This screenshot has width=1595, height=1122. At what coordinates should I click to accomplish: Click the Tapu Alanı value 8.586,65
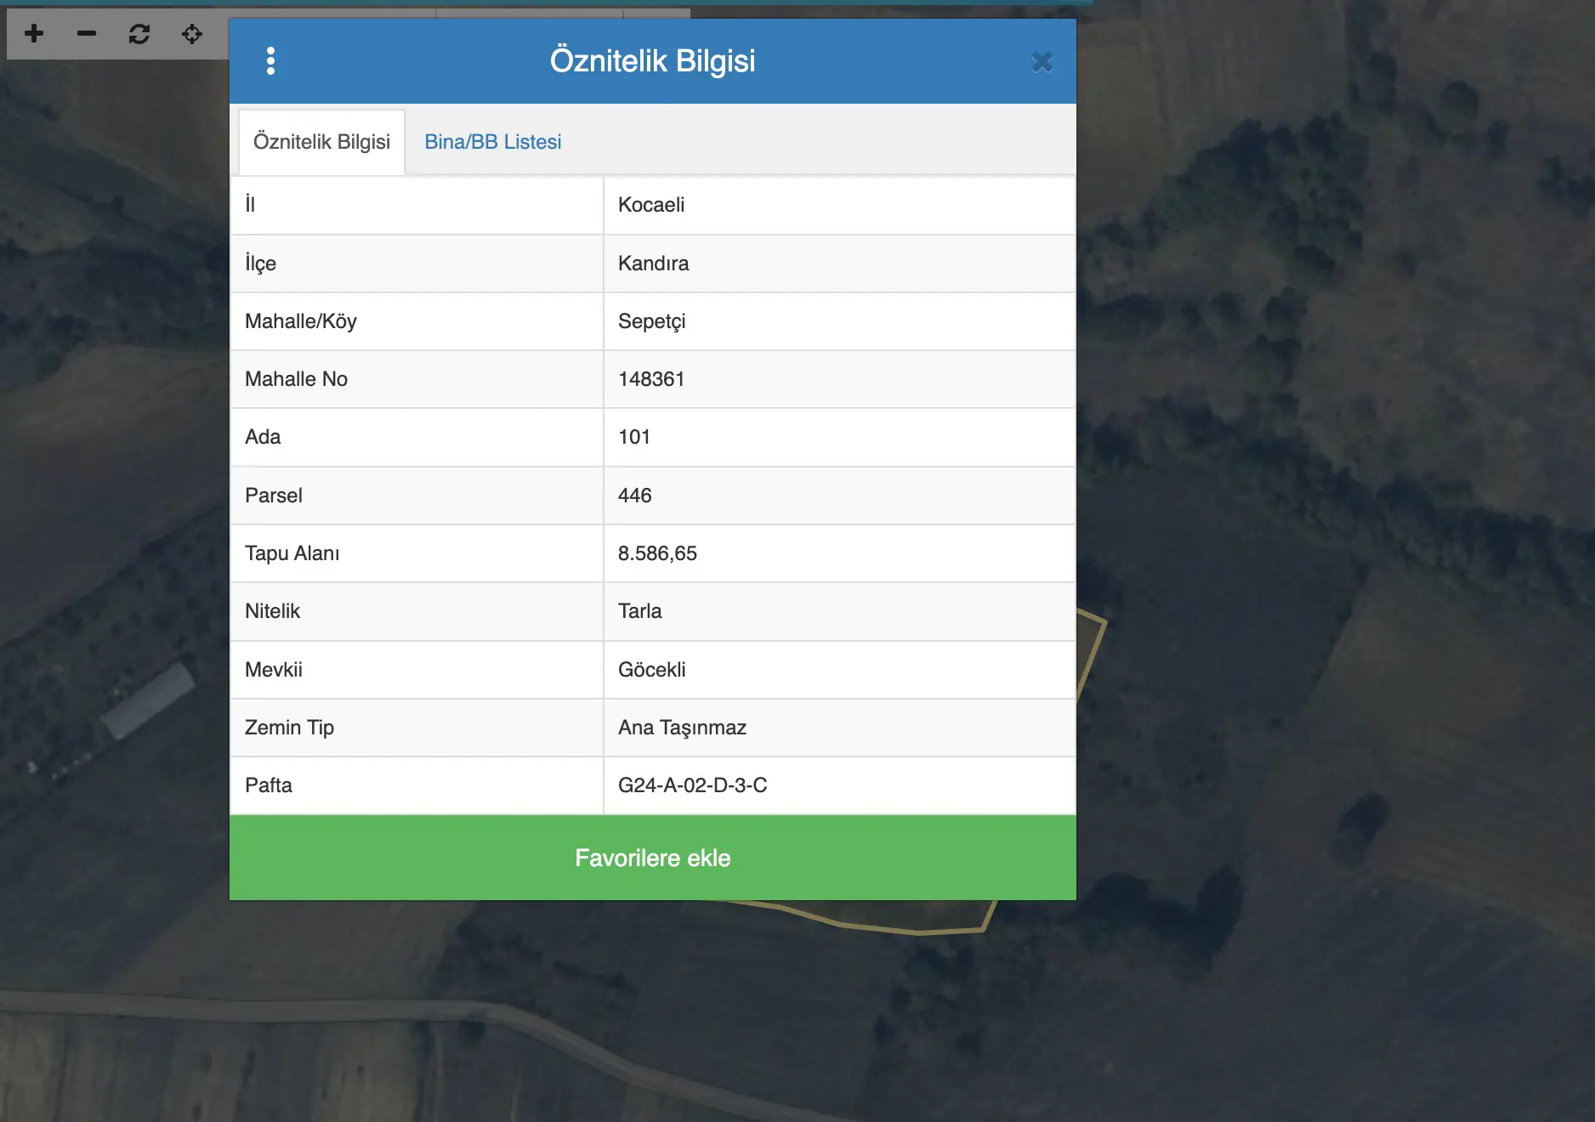coord(657,553)
